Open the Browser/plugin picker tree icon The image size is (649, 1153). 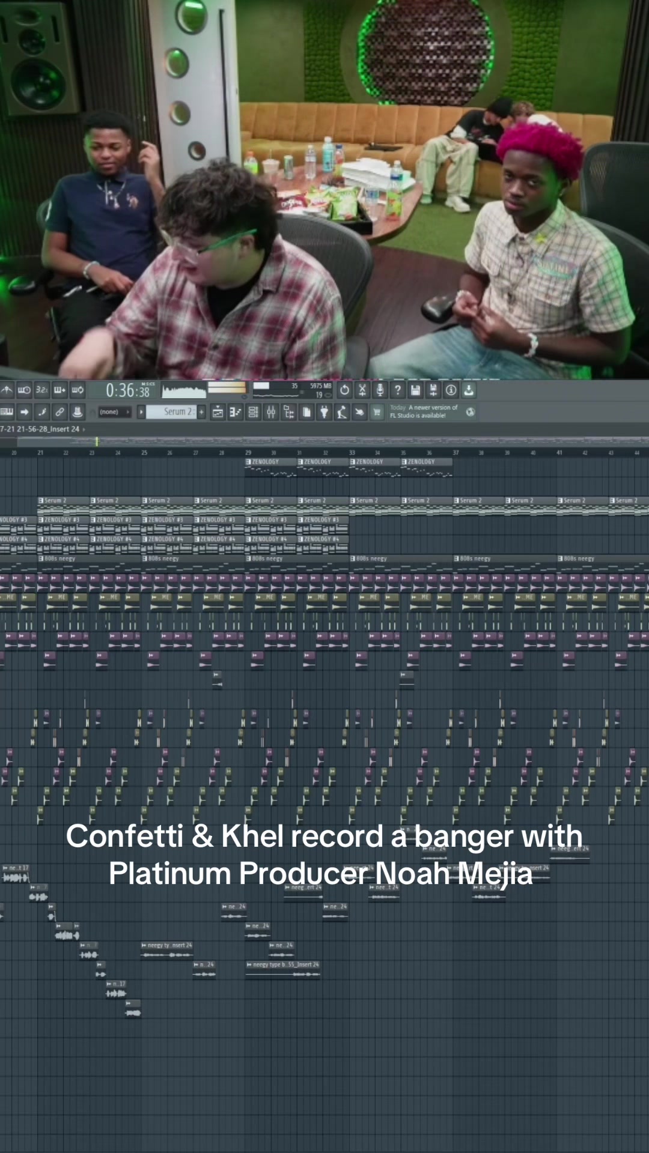[x=289, y=412]
